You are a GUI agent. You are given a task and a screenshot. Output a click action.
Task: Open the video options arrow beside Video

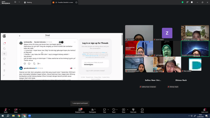click(x=20, y=109)
